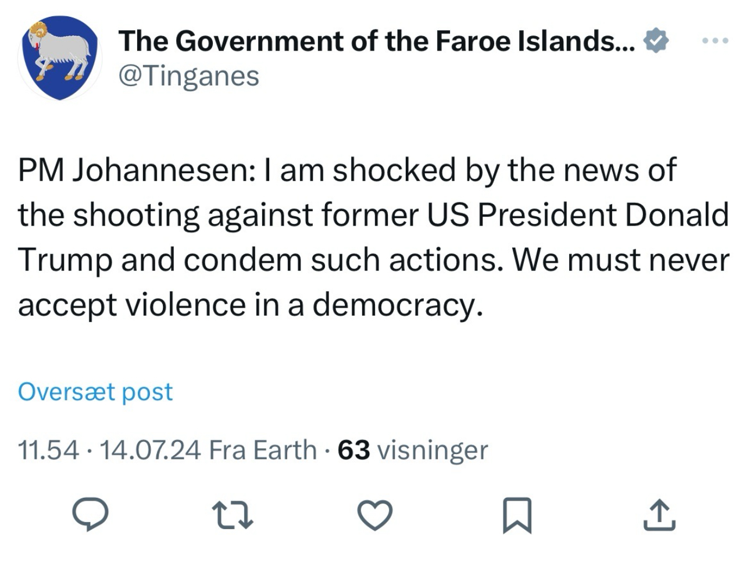Open the Faroe Islands coat of arms avatar
Image resolution: width=750 pixels, height=578 pixels.
60,58
